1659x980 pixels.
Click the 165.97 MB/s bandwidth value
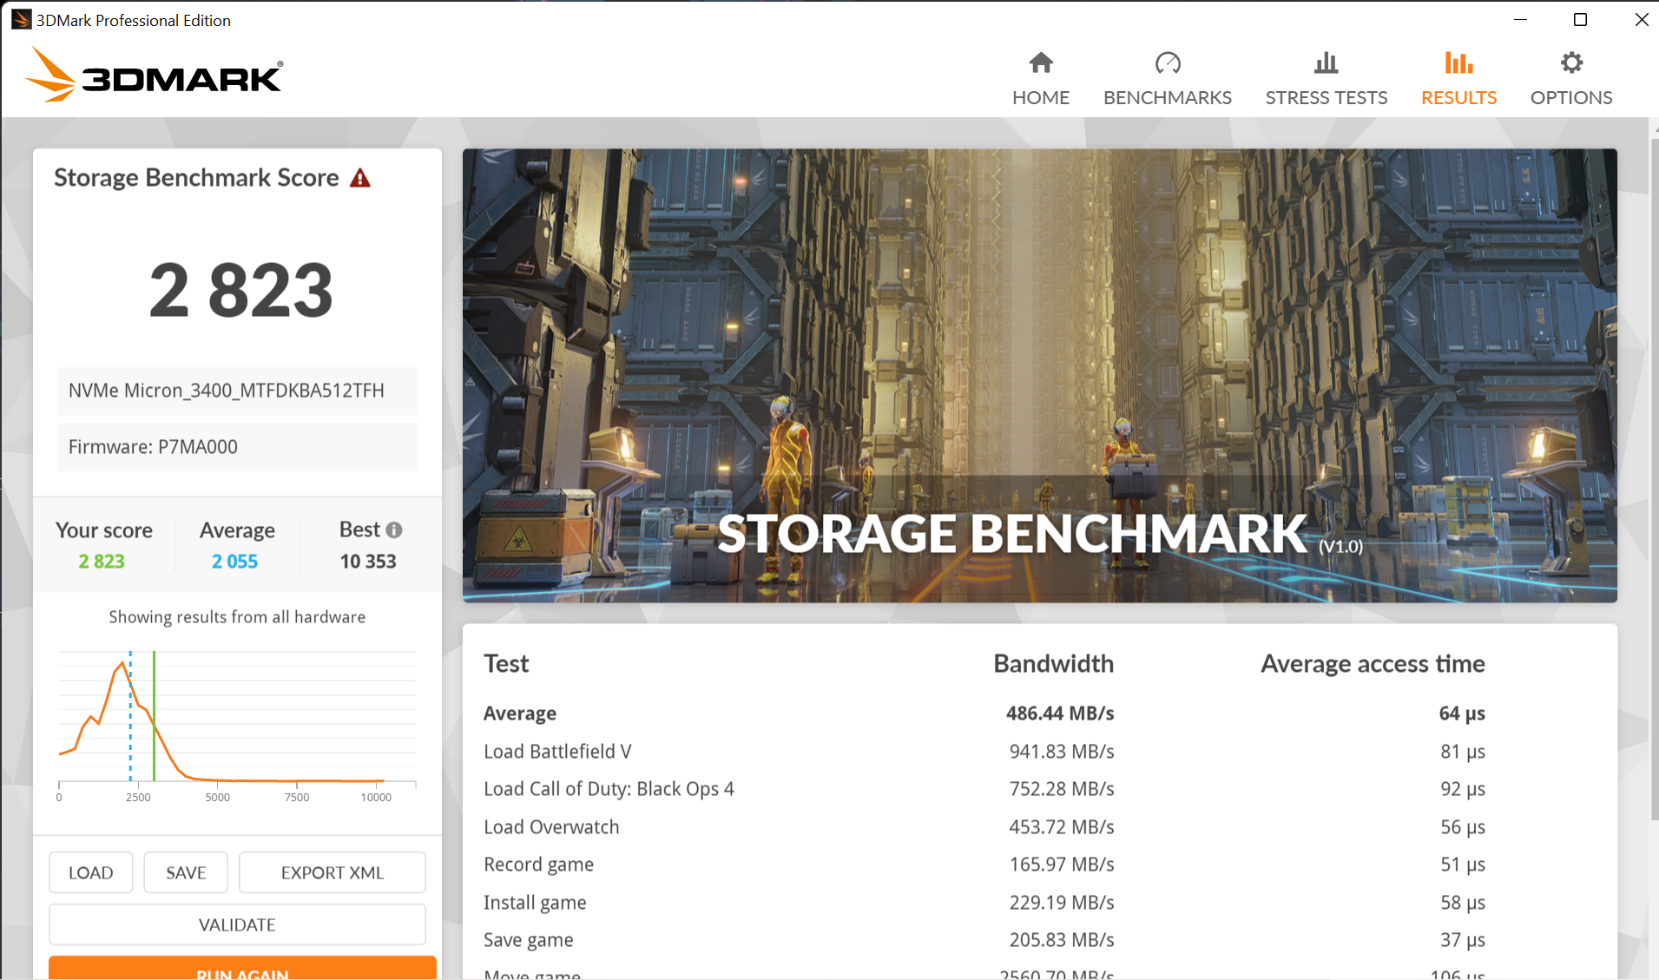tap(1061, 865)
